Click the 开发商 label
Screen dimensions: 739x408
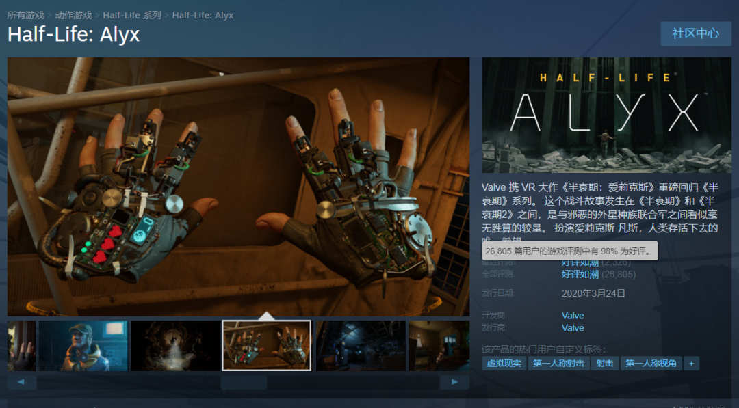[x=494, y=315]
